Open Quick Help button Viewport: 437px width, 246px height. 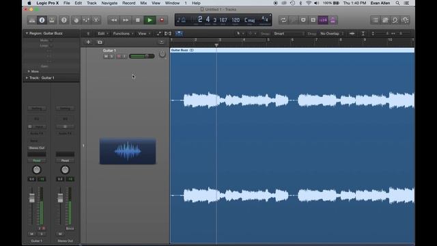(x=64, y=20)
